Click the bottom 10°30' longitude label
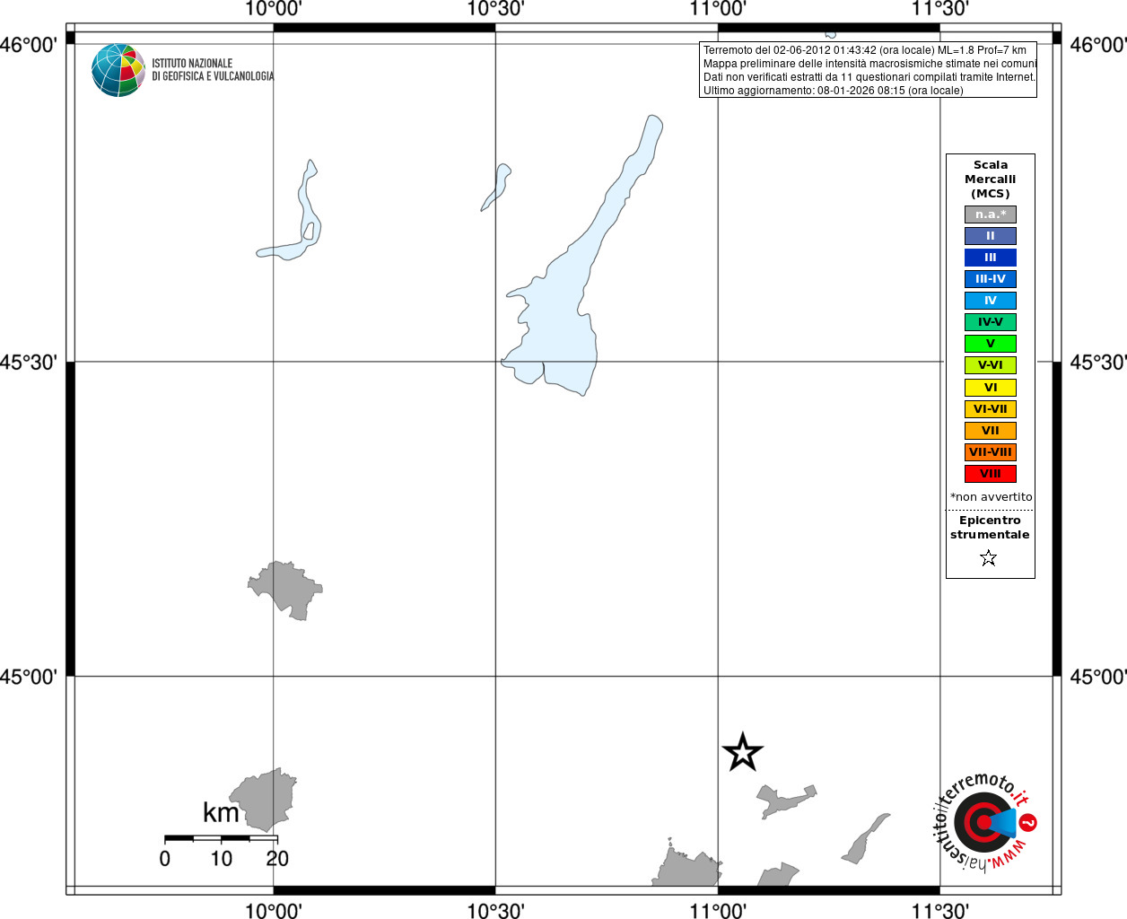 tap(496, 910)
